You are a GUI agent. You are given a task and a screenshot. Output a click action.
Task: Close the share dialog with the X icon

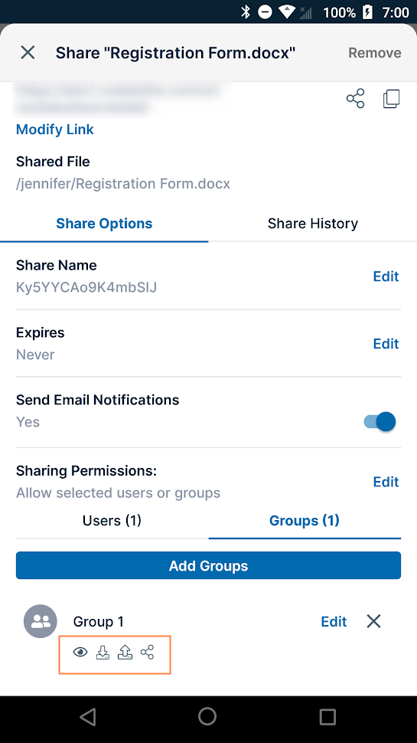click(28, 53)
